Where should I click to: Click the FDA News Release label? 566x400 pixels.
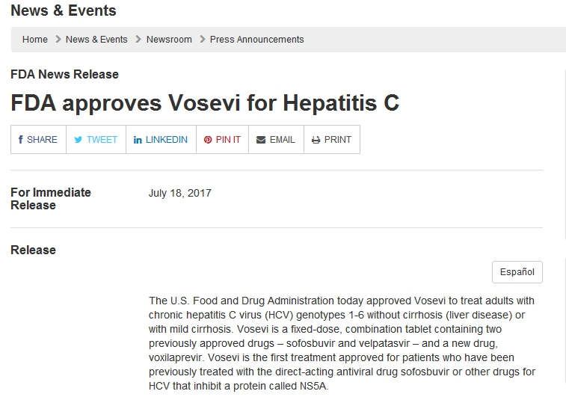(x=64, y=74)
